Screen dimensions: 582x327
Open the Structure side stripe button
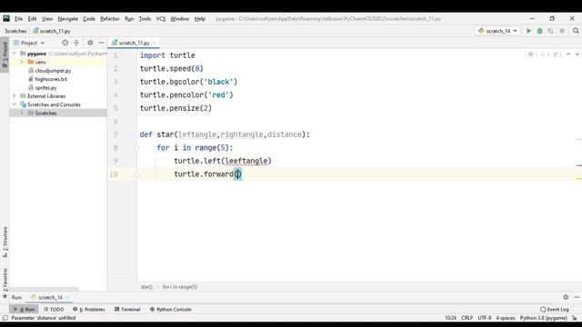(5, 242)
